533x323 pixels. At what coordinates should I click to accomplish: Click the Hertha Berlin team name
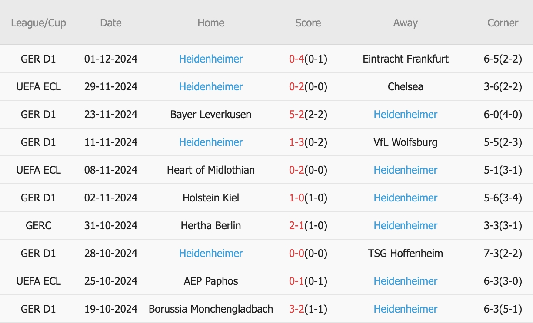pyautogui.click(x=211, y=226)
